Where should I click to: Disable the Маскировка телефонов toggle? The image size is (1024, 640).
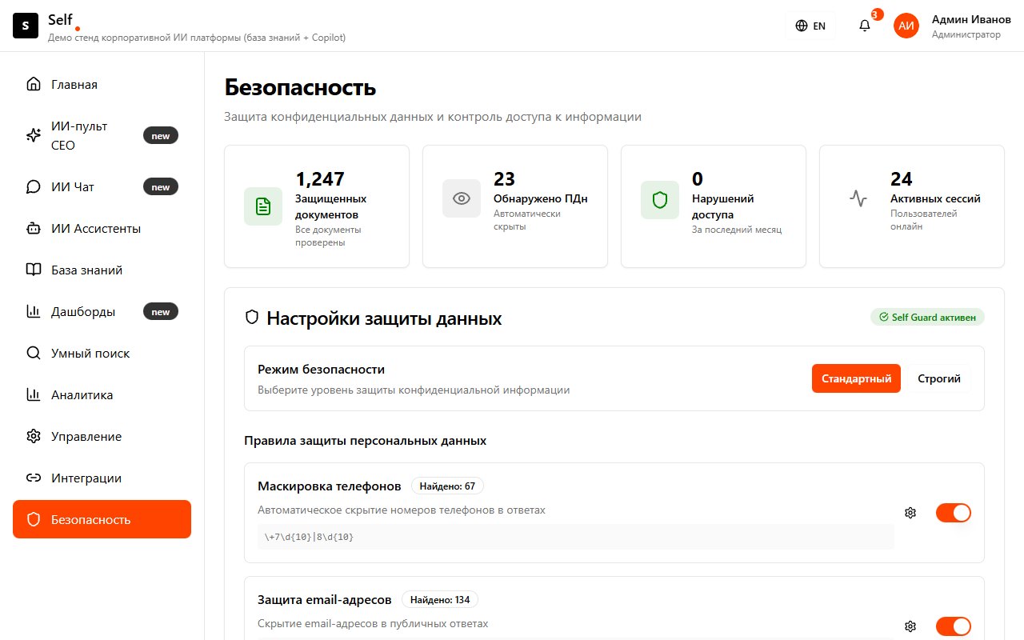click(954, 513)
